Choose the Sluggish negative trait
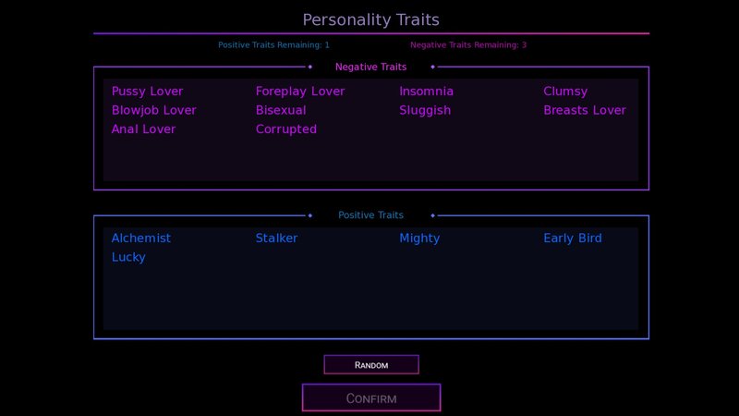The image size is (739, 416). 425,110
